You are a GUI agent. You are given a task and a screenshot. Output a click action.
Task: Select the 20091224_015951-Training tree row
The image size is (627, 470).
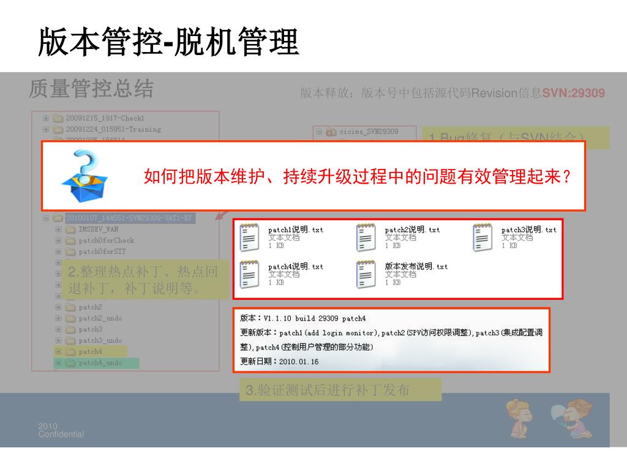pos(113,129)
